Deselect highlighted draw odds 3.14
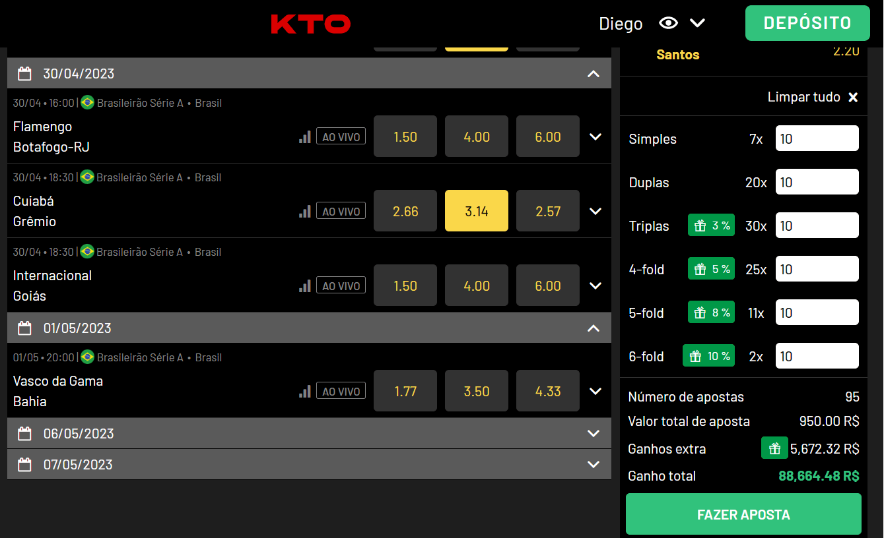Screen dimensions: 884x538 477,211
